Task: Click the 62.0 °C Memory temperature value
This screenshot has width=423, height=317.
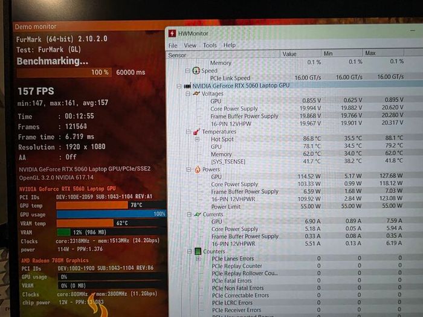Action: point(312,153)
